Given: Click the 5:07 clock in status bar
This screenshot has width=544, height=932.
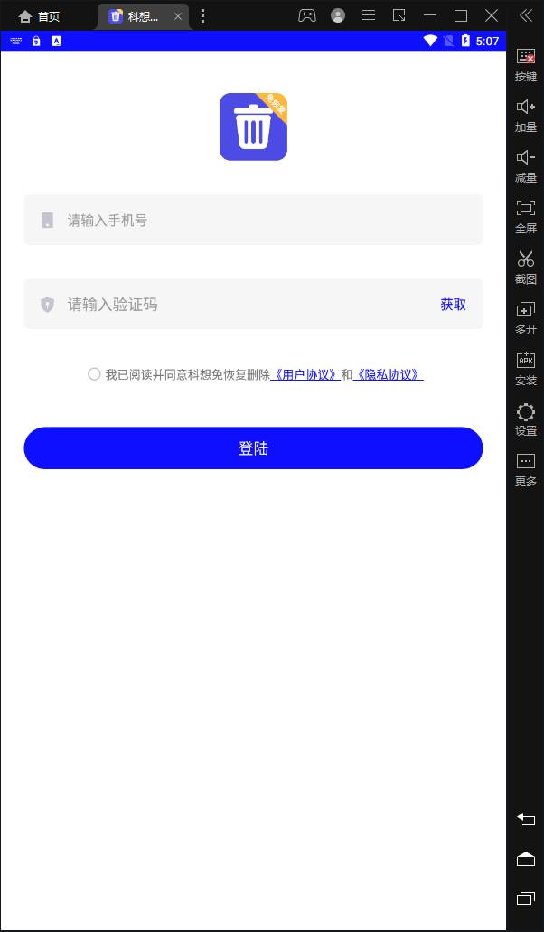Looking at the screenshot, I should coord(488,41).
